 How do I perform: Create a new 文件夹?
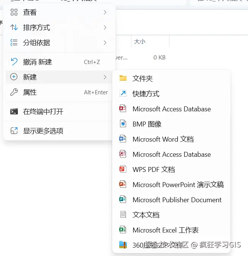click(172, 78)
